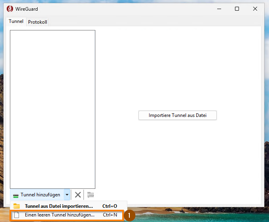
Task: Expand the Tunnel hinzufügen dropdown arrow
Action: click(67, 195)
